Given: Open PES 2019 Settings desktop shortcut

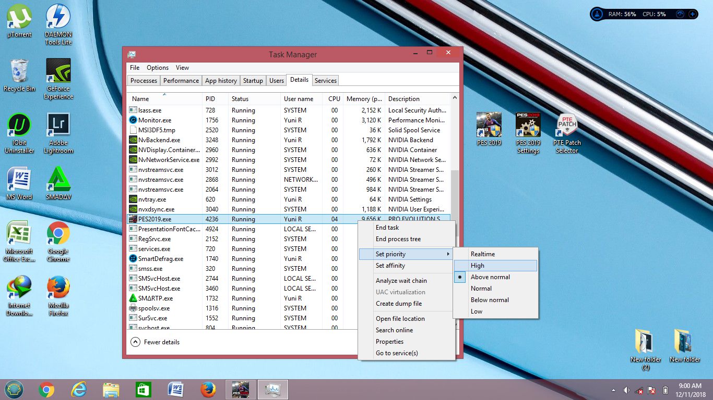Looking at the screenshot, I should tap(528, 133).
